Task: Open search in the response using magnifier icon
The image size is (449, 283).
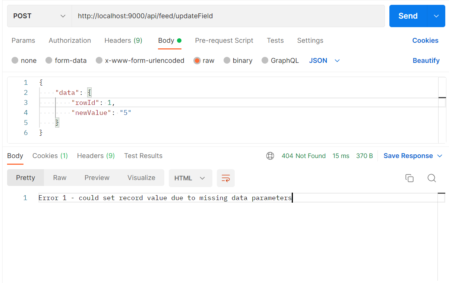Action: coord(432,178)
